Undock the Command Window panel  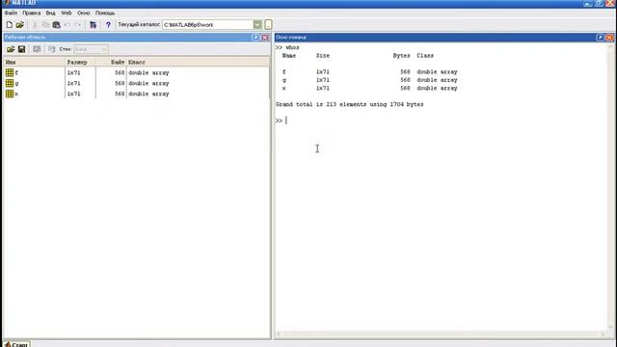point(600,38)
